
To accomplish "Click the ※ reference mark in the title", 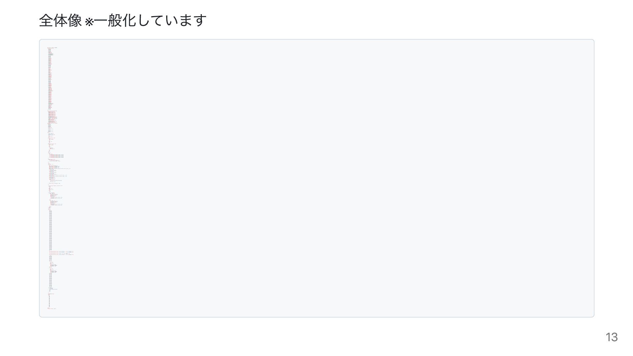I will tap(89, 22).
